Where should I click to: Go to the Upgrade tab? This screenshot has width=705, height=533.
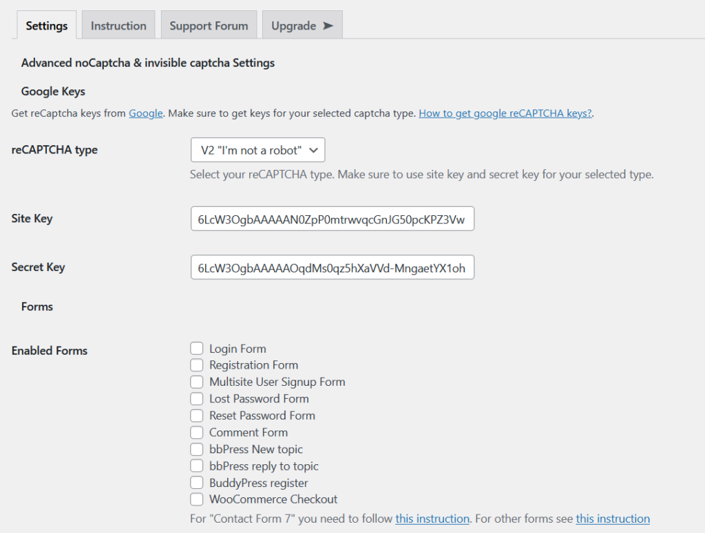pos(302,25)
